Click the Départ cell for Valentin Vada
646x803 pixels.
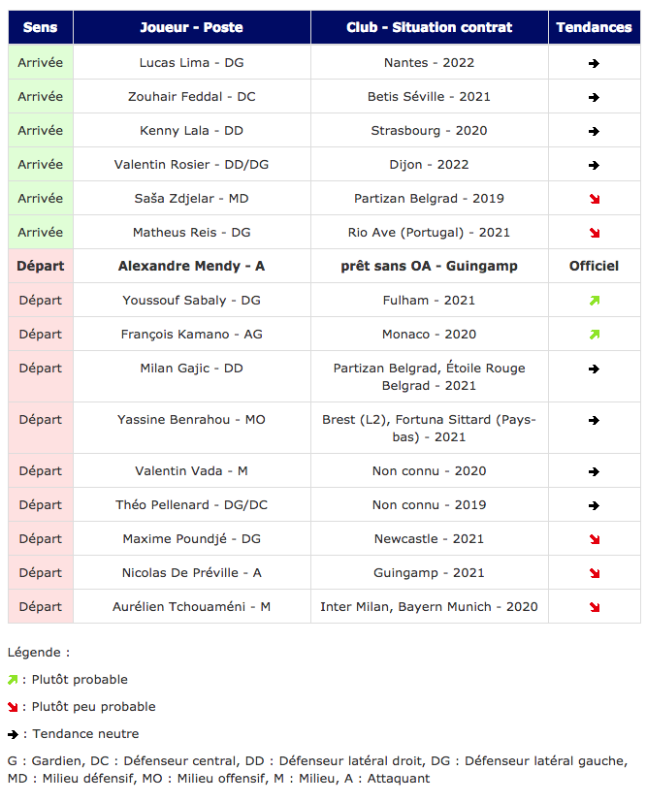[40, 471]
